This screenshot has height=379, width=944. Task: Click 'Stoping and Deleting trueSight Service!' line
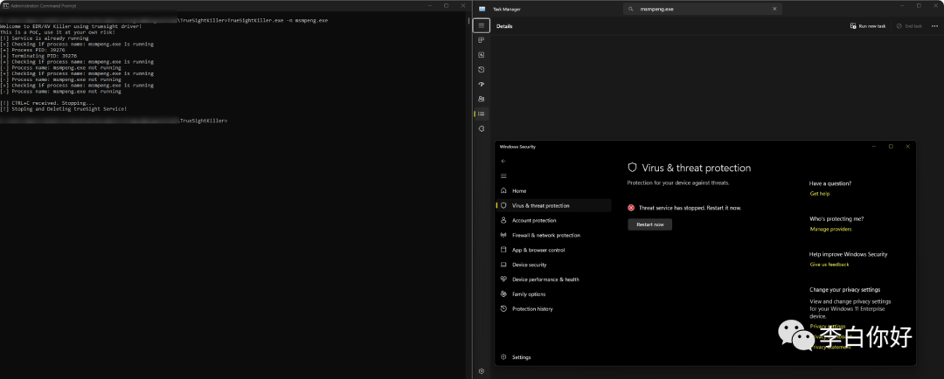pyautogui.click(x=64, y=109)
